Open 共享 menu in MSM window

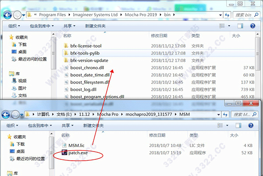pyautogui.click(x=68, y=125)
